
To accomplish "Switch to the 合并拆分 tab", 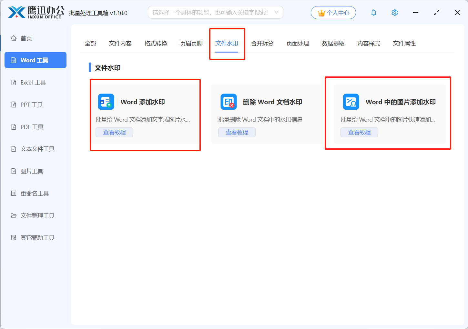I will 262,43.
